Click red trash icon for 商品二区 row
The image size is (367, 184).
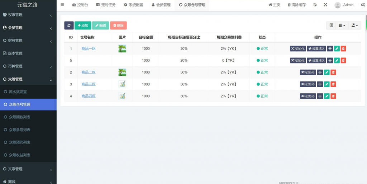(x=333, y=72)
